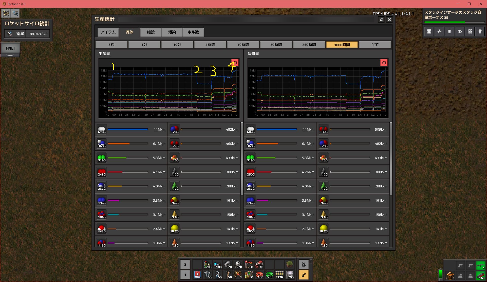Click the search magnifier in 生産統計 window
The image size is (487, 282).
coord(381,20)
